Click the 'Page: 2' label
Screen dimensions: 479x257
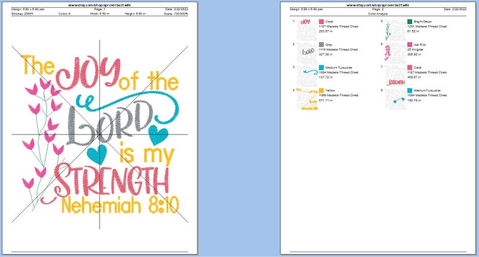pos(378,10)
